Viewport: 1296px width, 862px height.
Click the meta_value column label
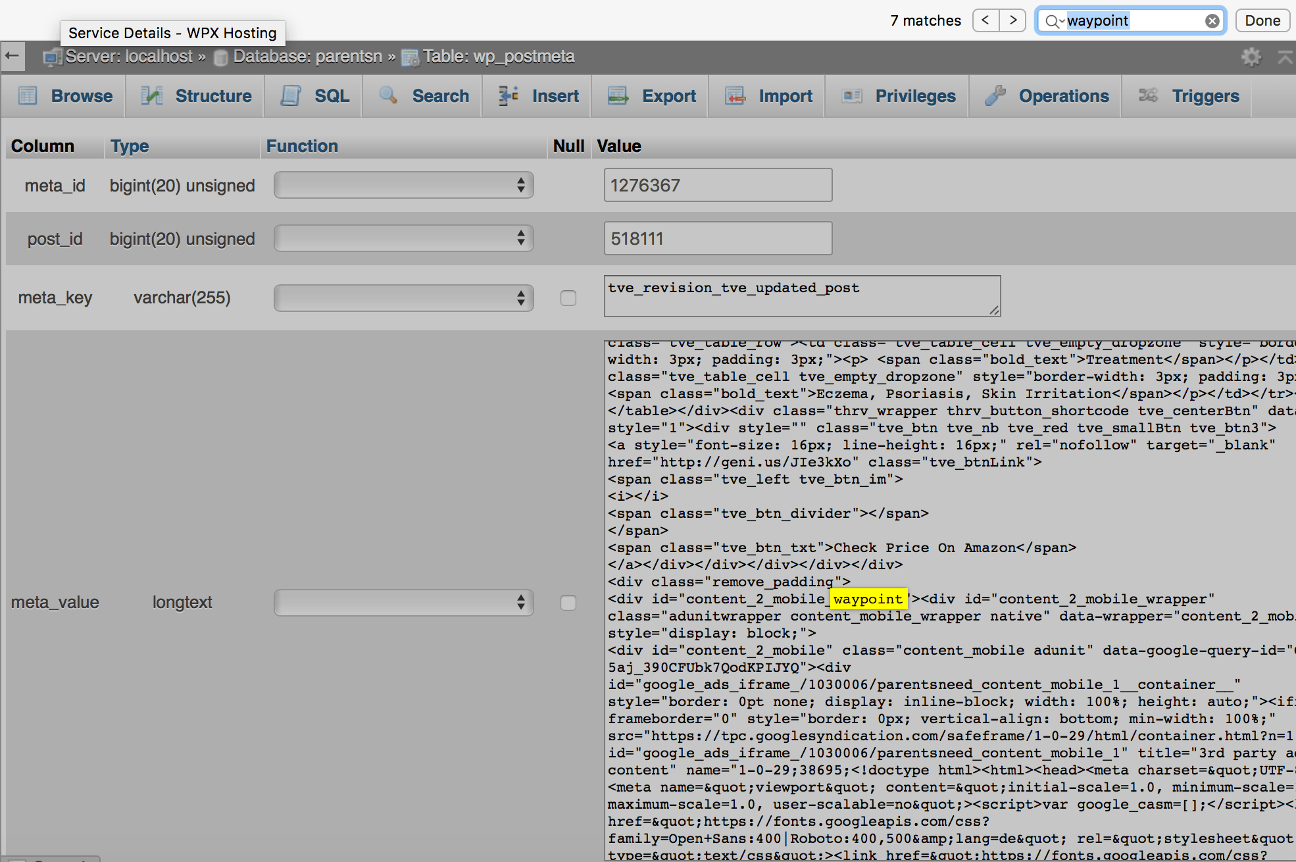click(x=55, y=603)
